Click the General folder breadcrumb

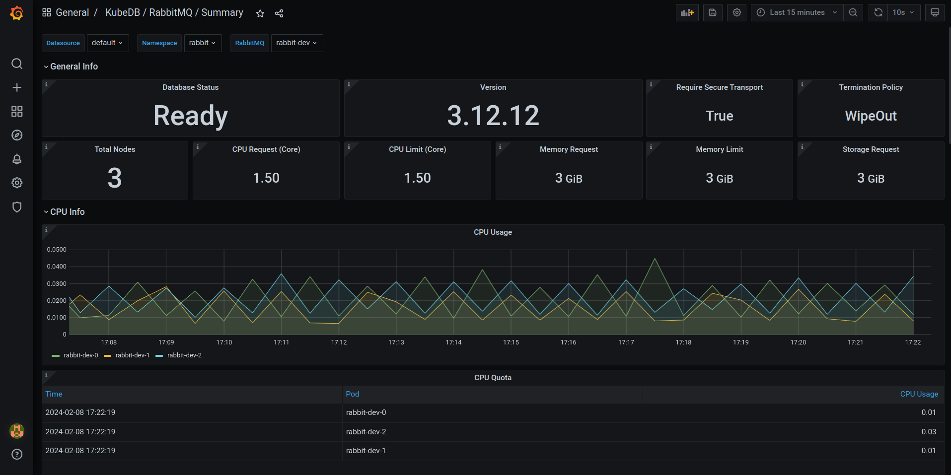[73, 12]
